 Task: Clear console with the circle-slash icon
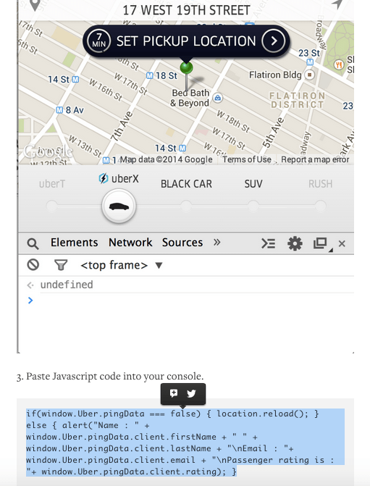pos(33,264)
